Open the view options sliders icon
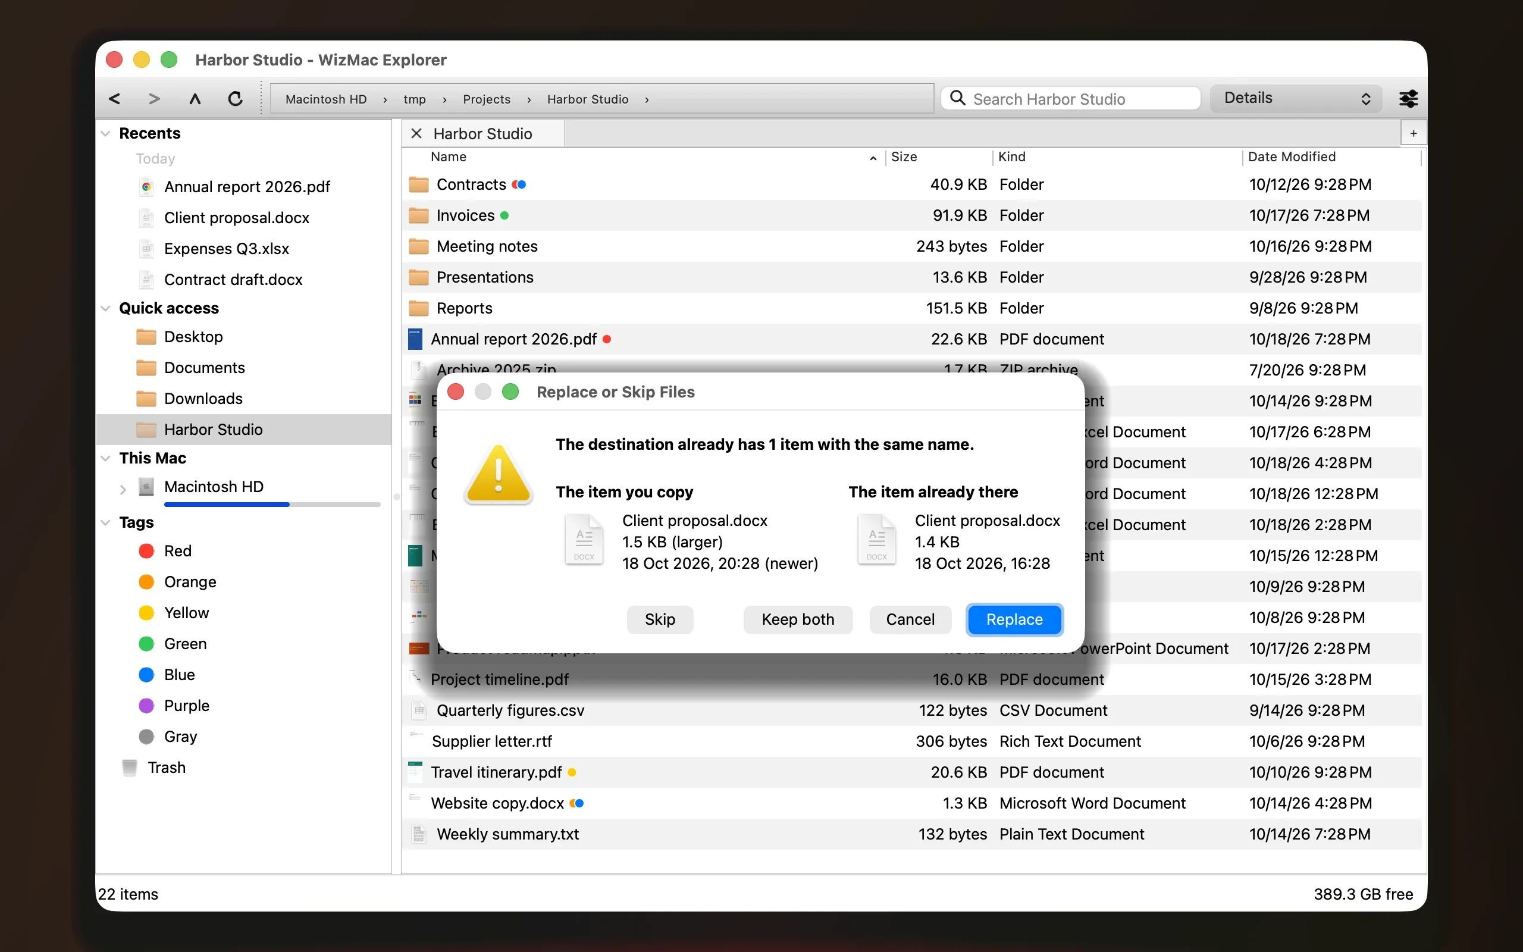 point(1408,99)
